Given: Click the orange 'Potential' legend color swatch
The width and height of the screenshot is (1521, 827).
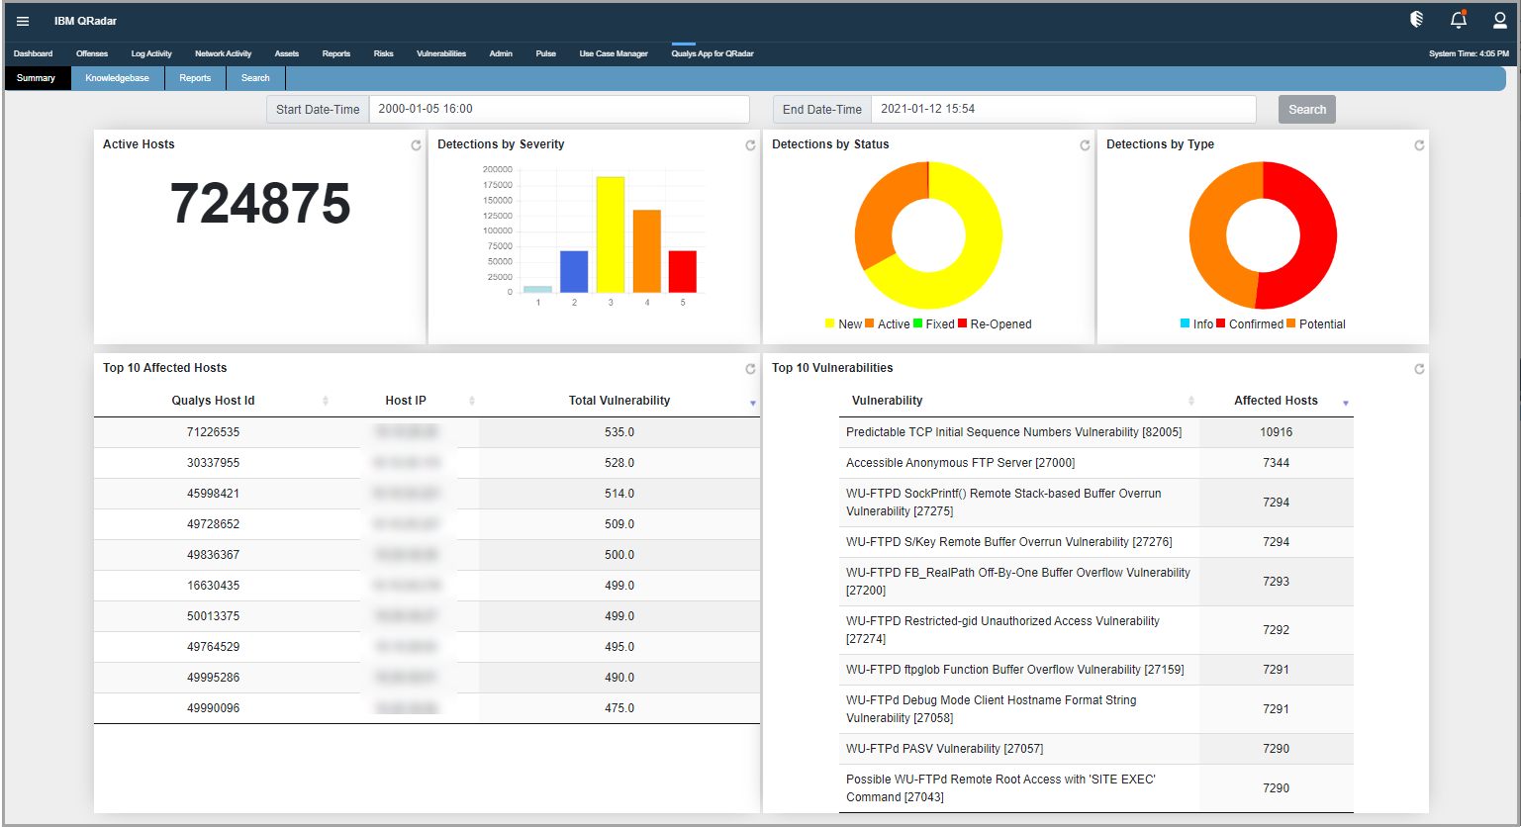Looking at the screenshot, I should 1290,323.
